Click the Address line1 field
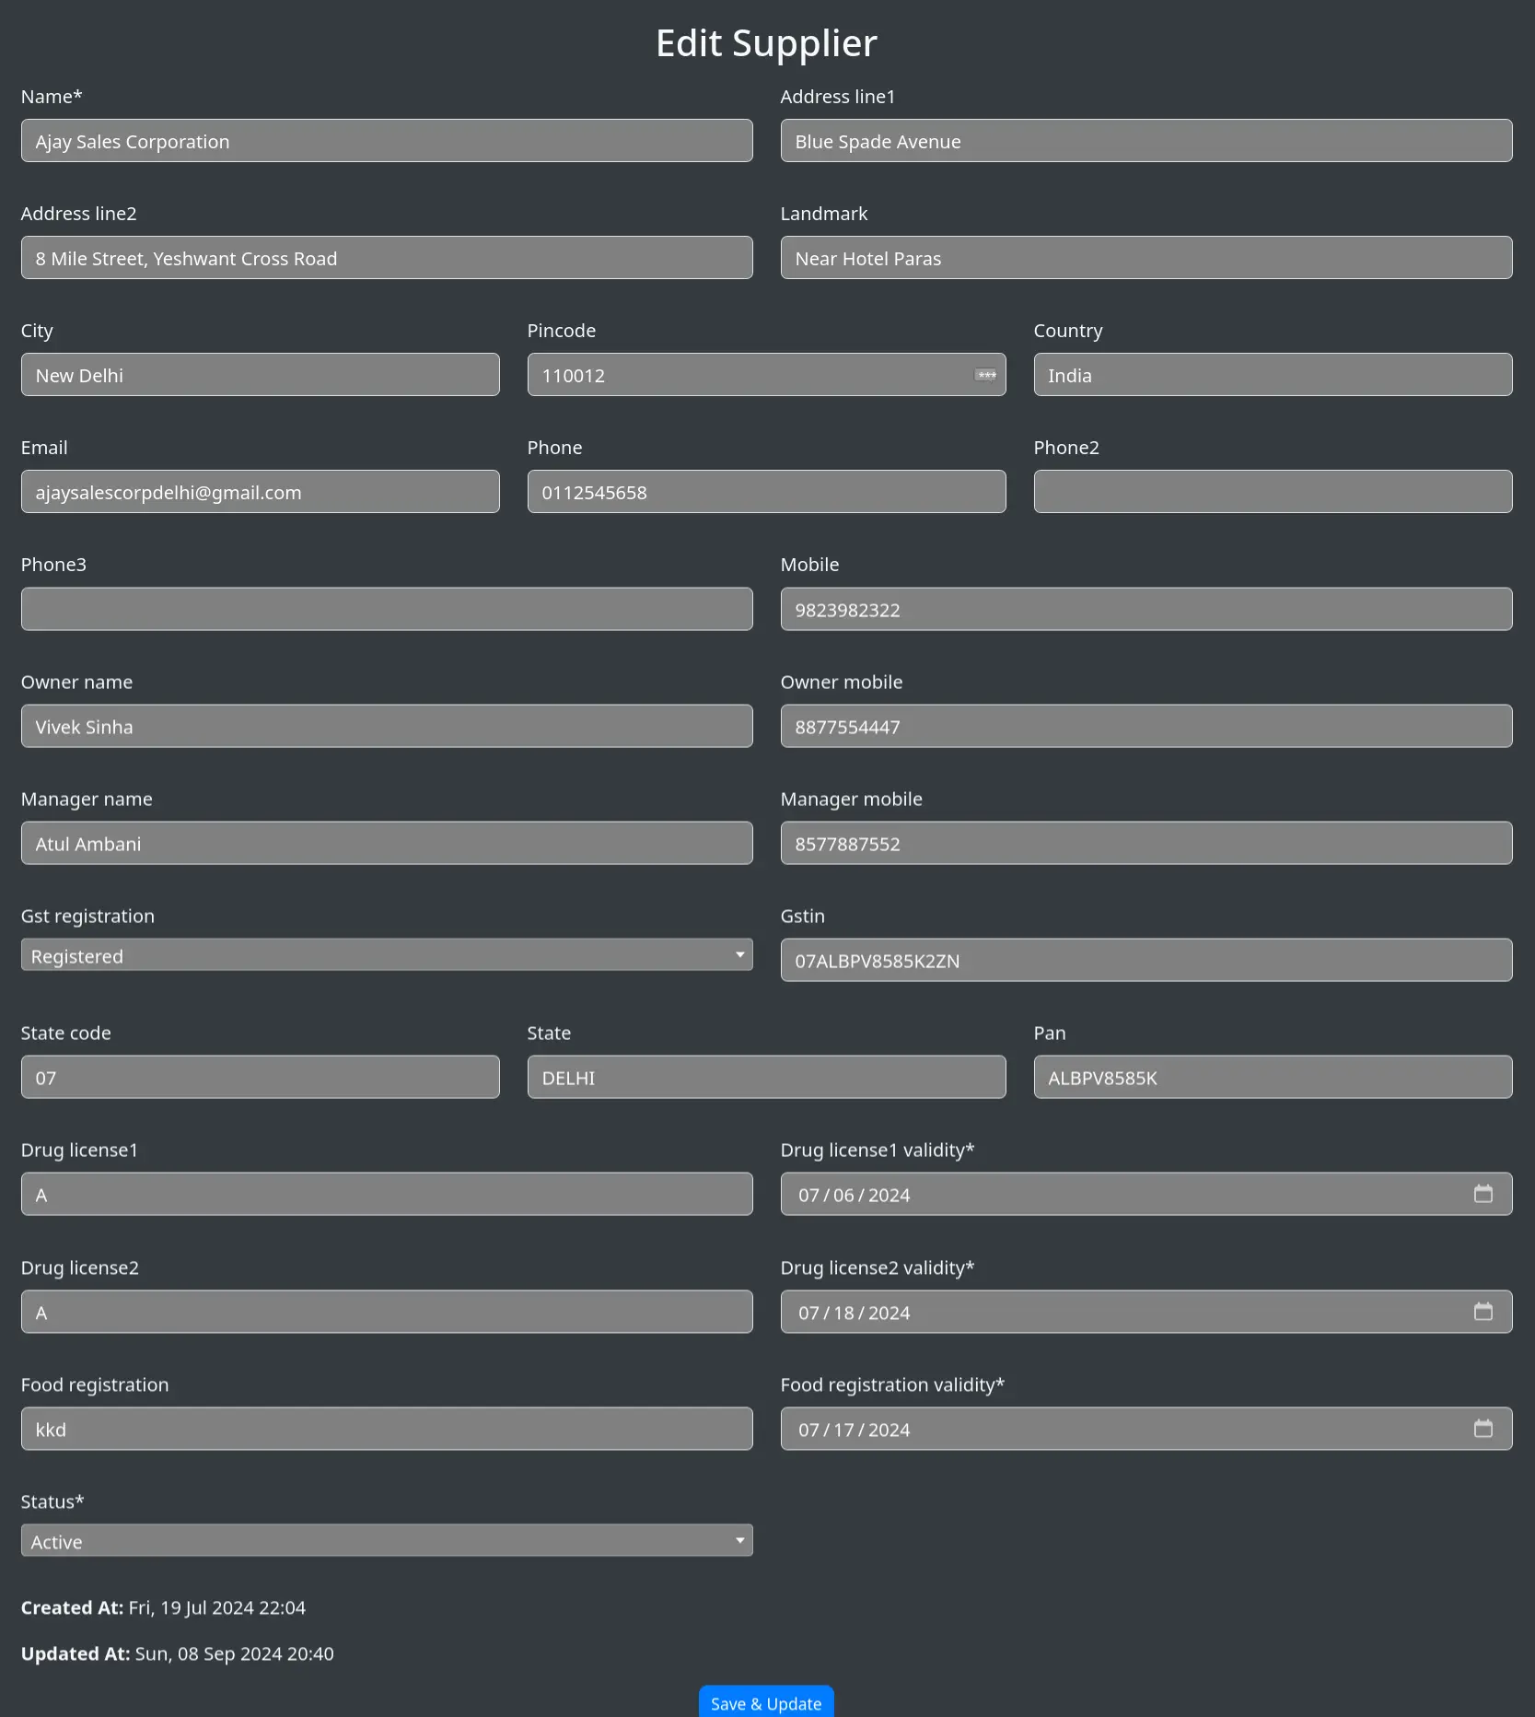 pos(1146,141)
